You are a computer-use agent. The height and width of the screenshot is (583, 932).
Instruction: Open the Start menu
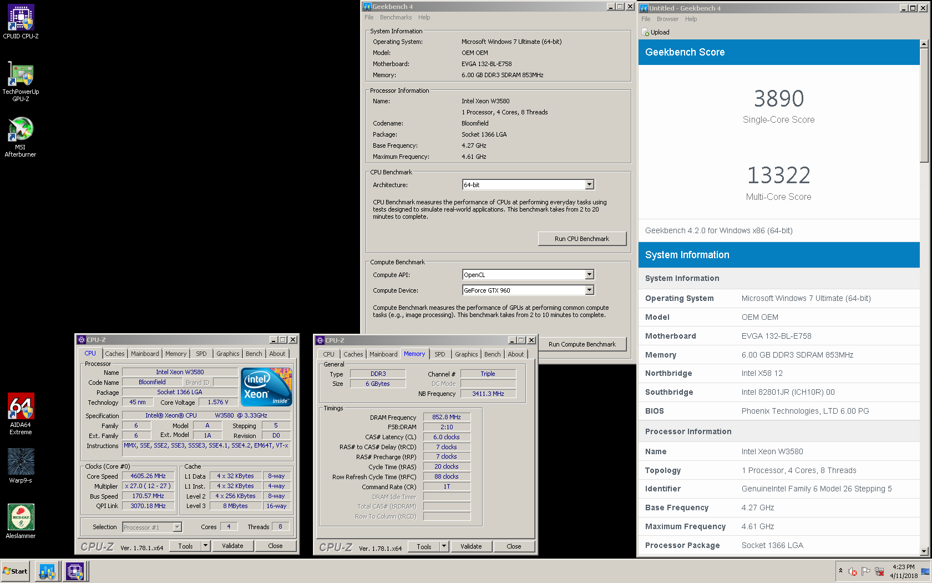click(x=15, y=571)
